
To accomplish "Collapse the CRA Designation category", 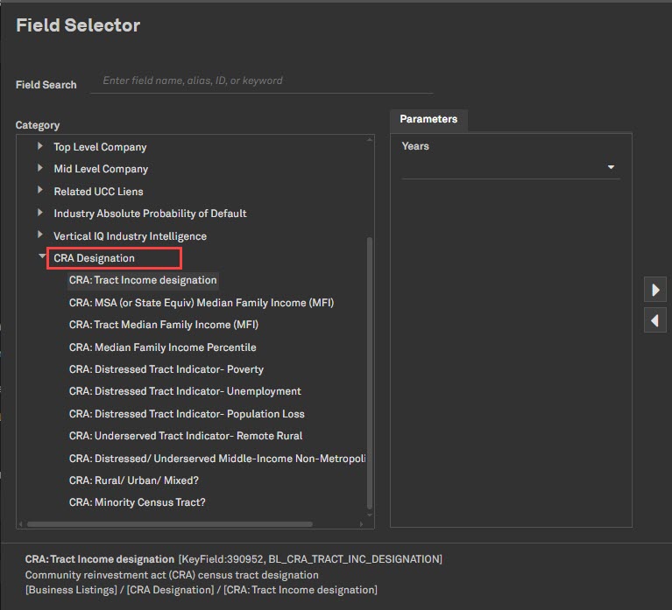I will tap(41, 257).
